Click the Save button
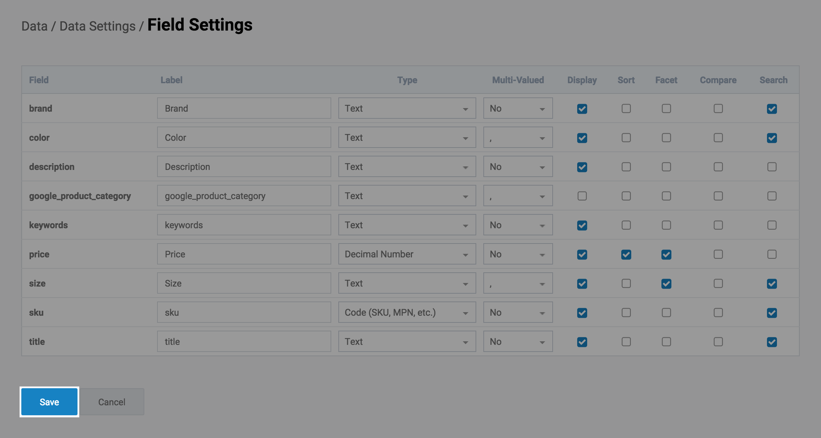The height and width of the screenshot is (438, 821). pos(49,402)
